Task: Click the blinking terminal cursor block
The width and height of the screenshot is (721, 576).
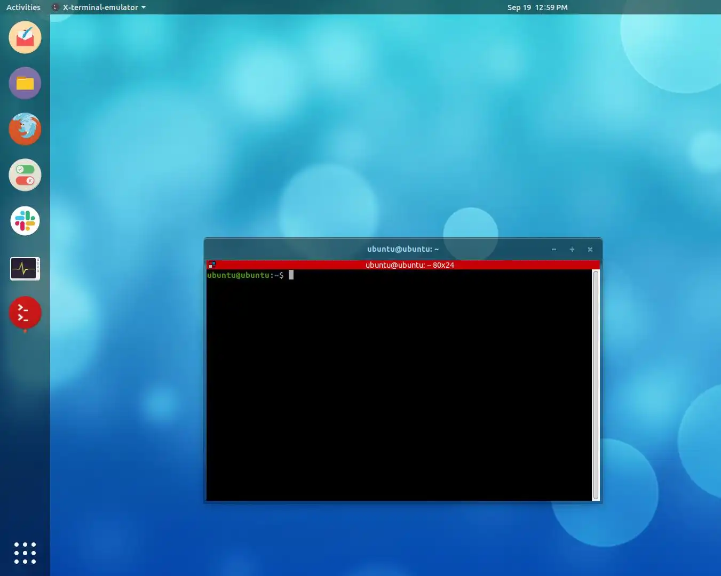Action: [x=291, y=275]
